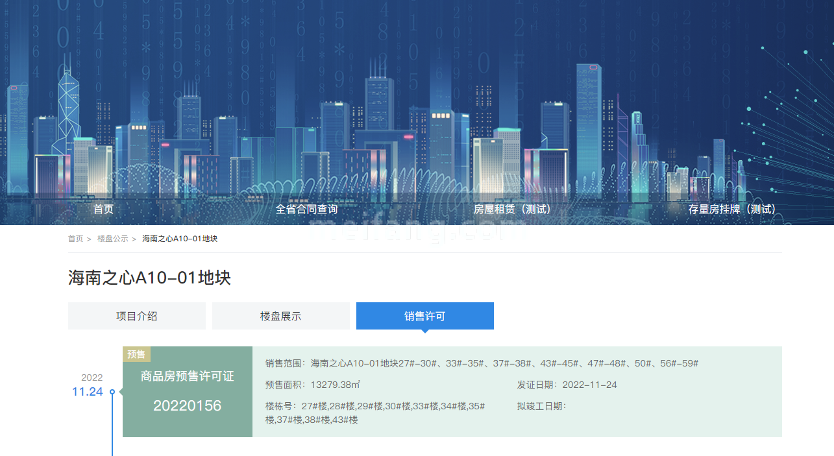
Task: Click the 预售 tag on the permit card
Action: pos(136,354)
